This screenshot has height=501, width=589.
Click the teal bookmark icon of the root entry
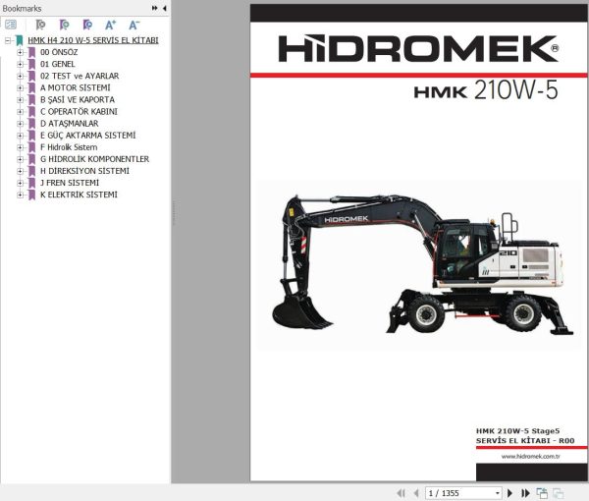click(20, 40)
